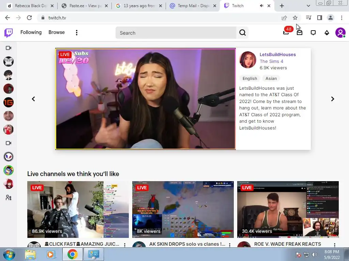Open the Chrome three-dot menu

[x=342, y=18]
